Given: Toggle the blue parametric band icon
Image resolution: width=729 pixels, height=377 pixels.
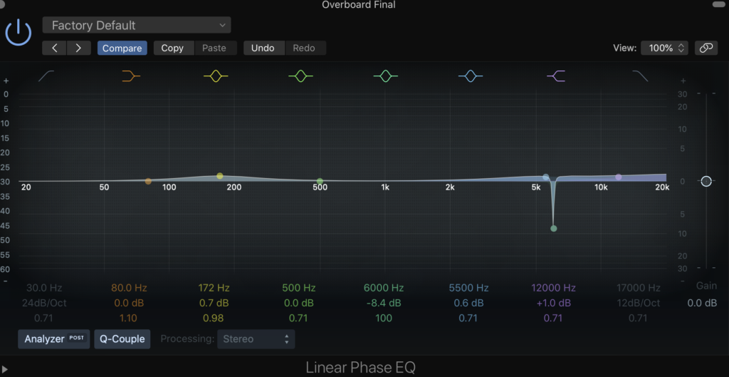Looking at the screenshot, I should 471,76.
